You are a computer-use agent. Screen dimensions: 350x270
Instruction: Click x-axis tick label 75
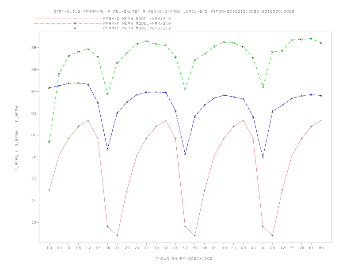(x=292, y=248)
